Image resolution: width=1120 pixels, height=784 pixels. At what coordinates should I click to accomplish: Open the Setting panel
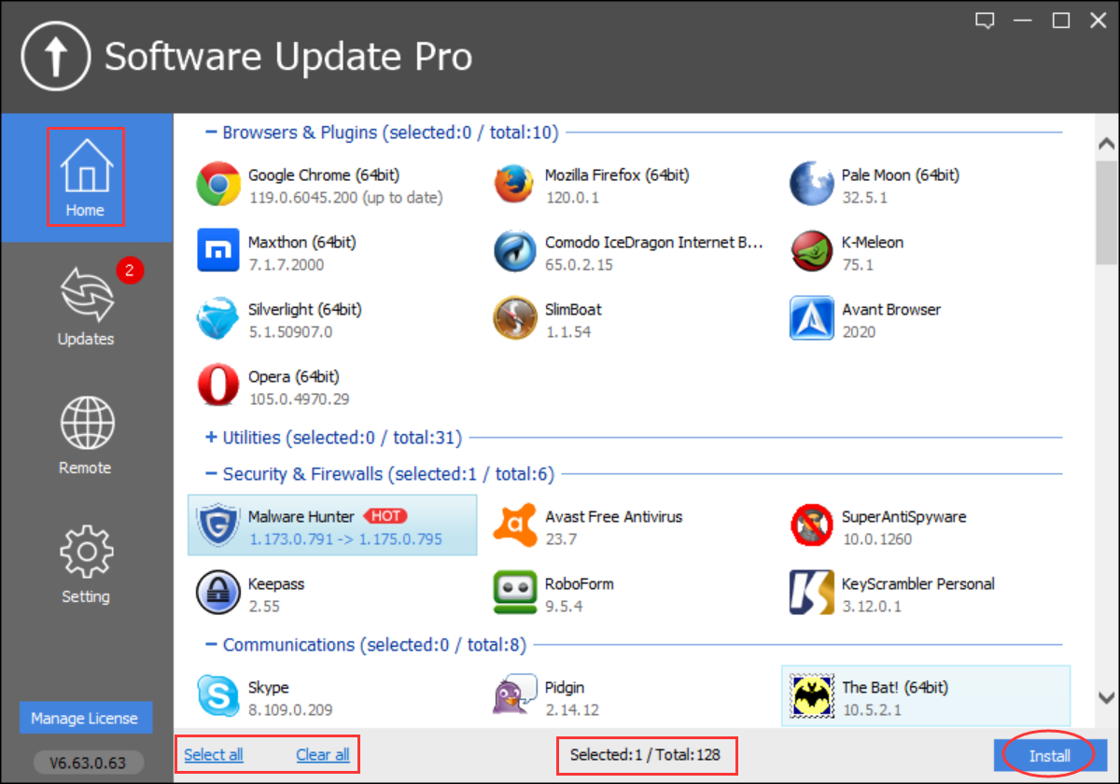[85, 564]
